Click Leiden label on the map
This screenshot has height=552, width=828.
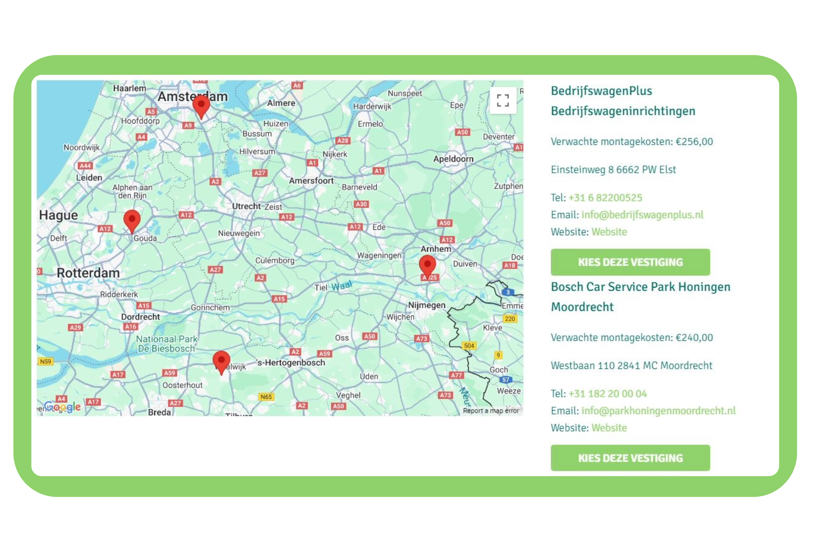pos(89,177)
